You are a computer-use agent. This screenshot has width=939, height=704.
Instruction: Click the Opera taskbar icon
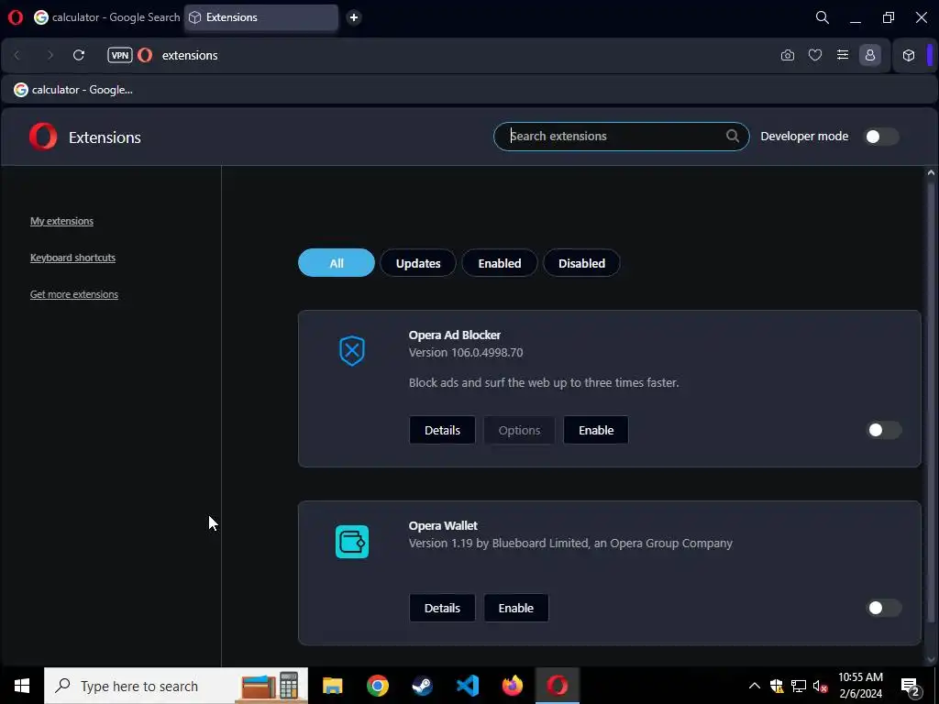pyautogui.click(x=557, y=686)
